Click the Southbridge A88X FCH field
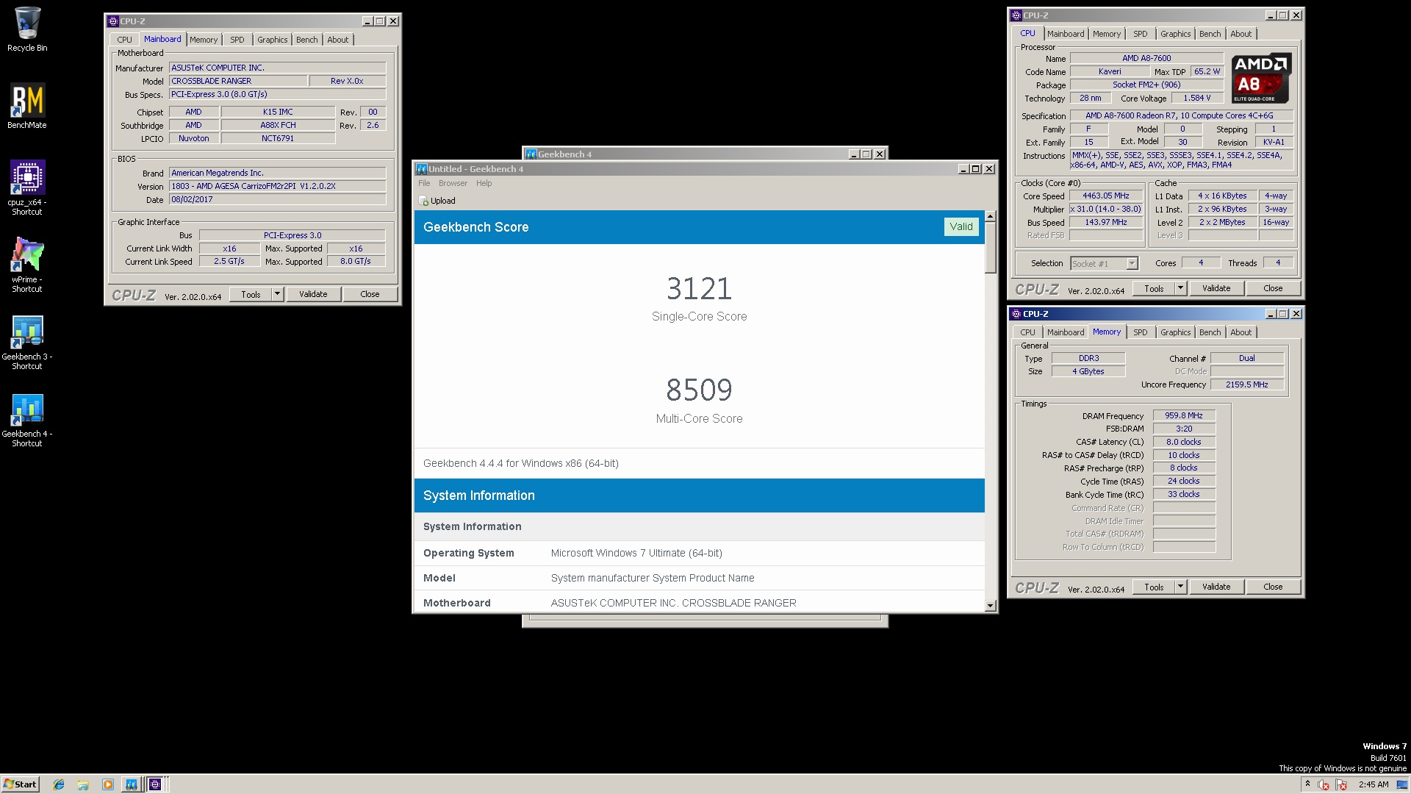This screenshot has height=794, width=1411. point(278,125)
